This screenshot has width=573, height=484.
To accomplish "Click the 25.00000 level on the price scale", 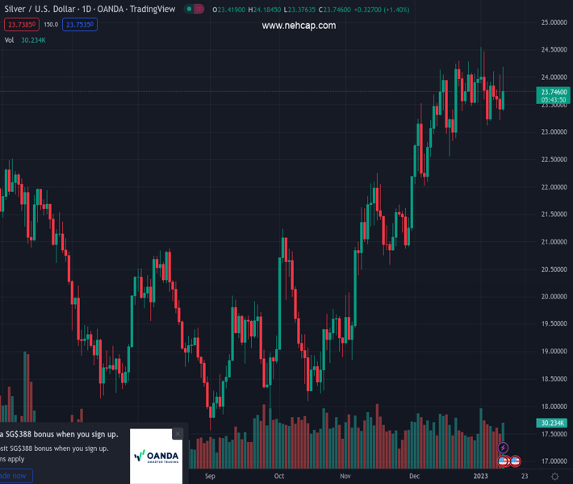I will click(554, 23).
